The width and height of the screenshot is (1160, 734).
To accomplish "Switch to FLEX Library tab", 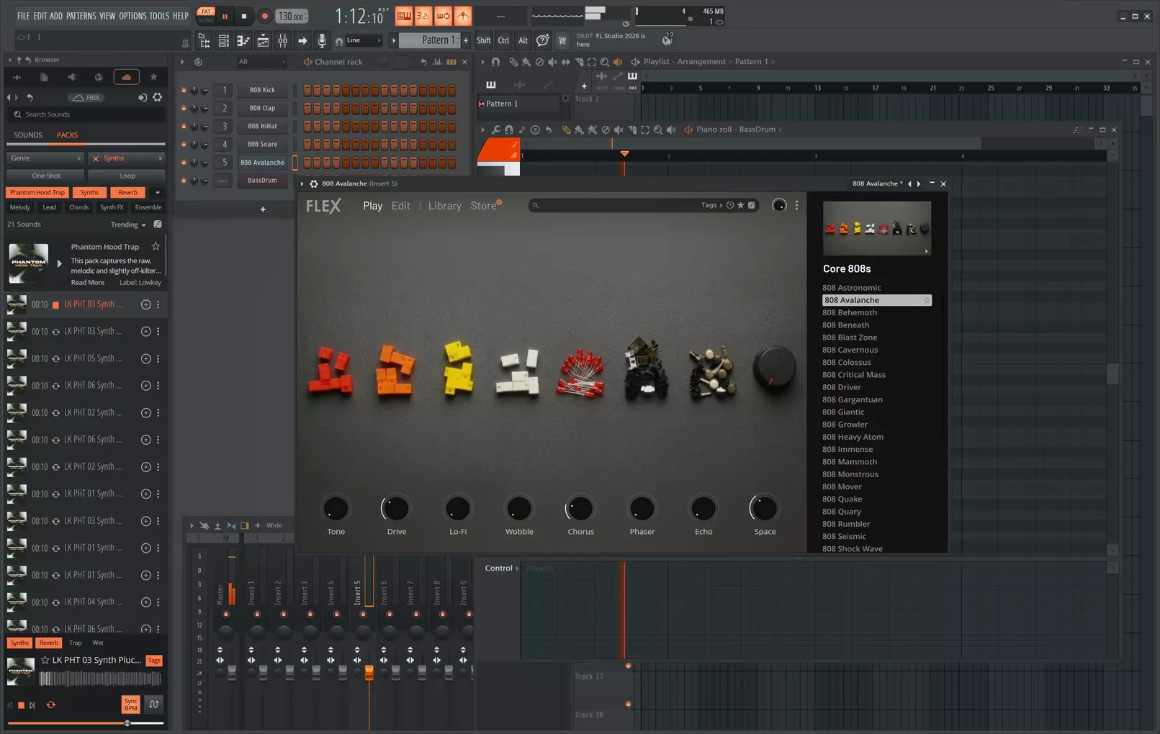I will 444,206.
